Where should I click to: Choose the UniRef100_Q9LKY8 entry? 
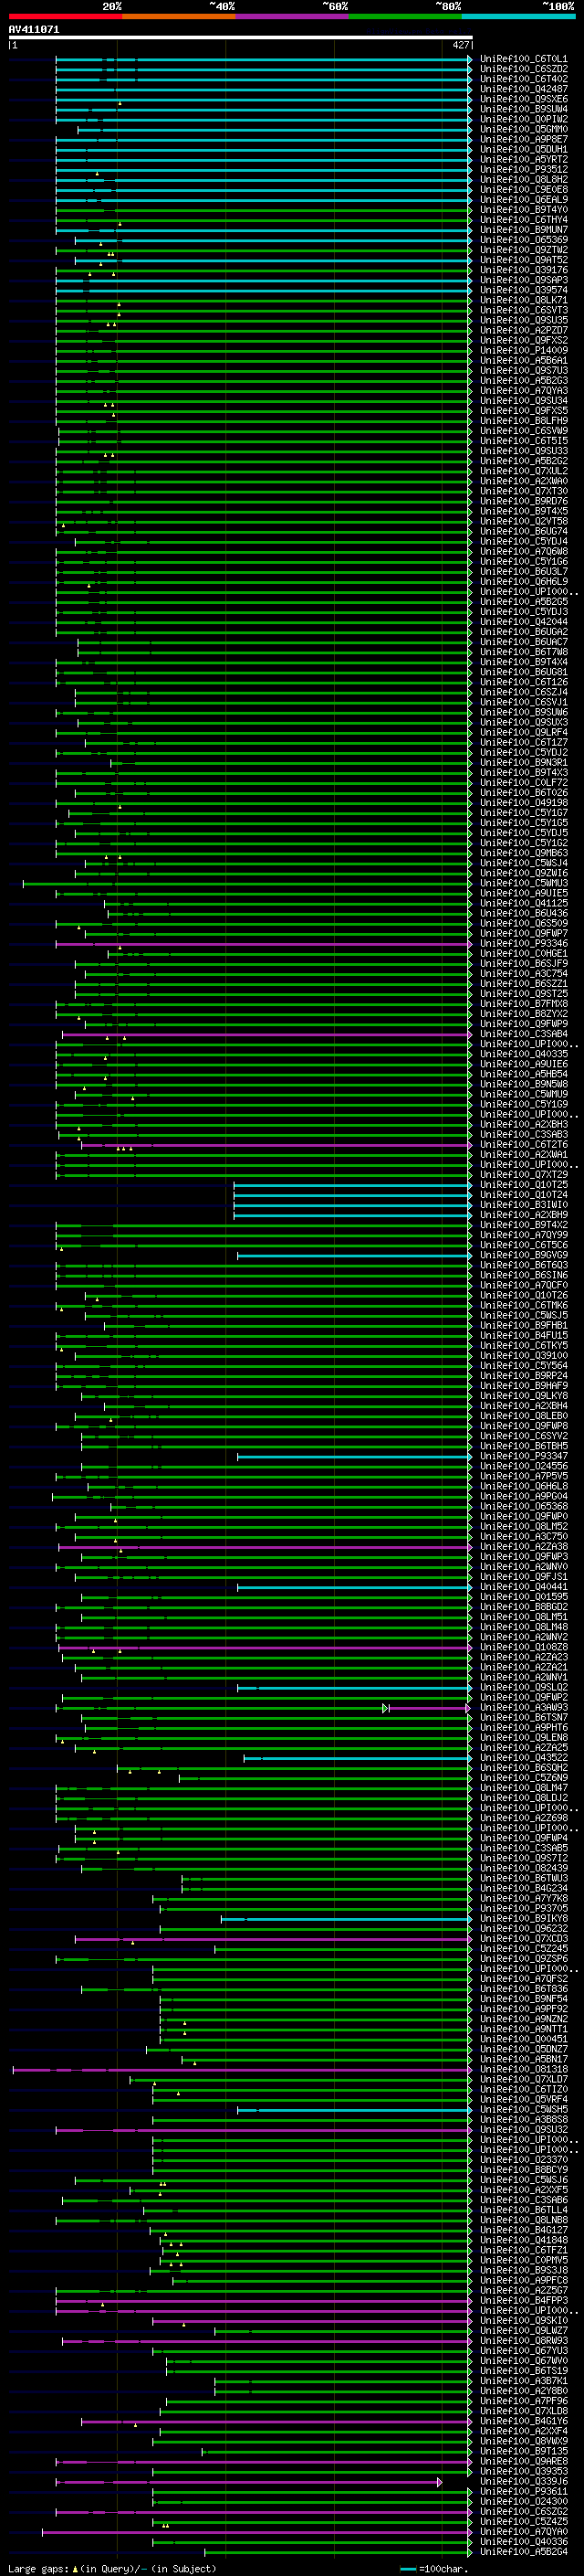click(523, 1396)
